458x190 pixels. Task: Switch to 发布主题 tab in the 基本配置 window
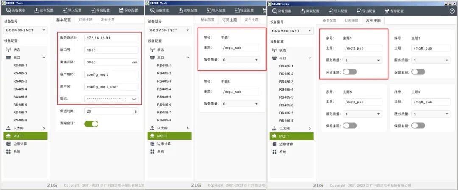[x=108, y=20]
